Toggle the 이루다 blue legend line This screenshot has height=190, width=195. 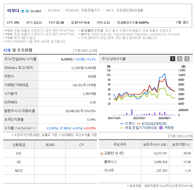pyautogui.click(x=127, y=124)
